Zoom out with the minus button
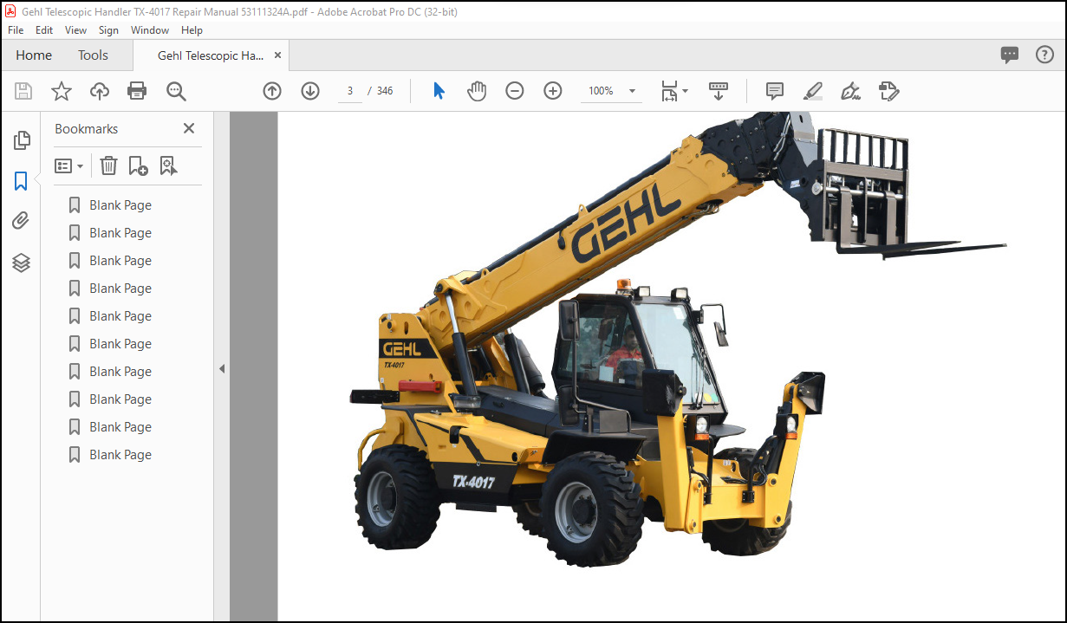This screenshot has width=1067, height=623. (x=515, y=91)
